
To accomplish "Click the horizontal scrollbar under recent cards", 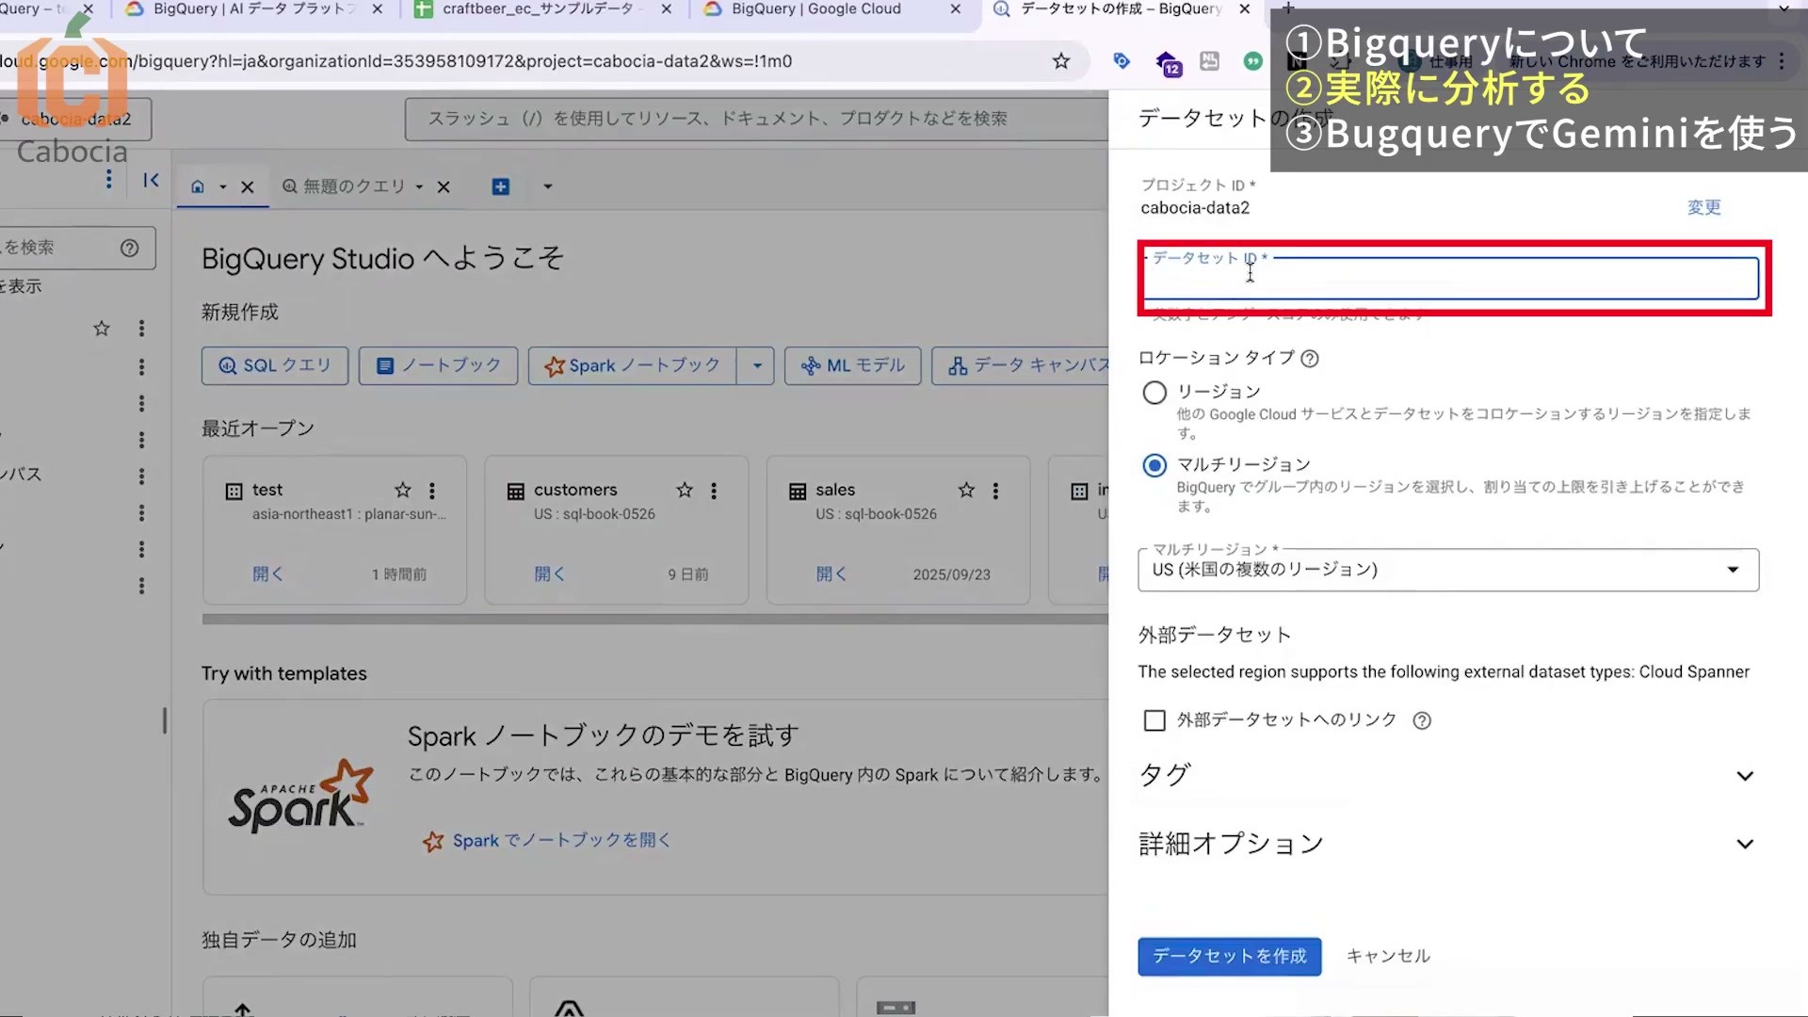I will pyautogui.click(x=654, y=620).
